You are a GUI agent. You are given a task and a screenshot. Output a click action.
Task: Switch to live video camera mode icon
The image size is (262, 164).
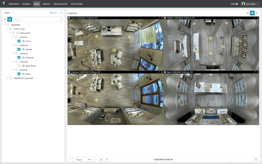click(248, 13)
